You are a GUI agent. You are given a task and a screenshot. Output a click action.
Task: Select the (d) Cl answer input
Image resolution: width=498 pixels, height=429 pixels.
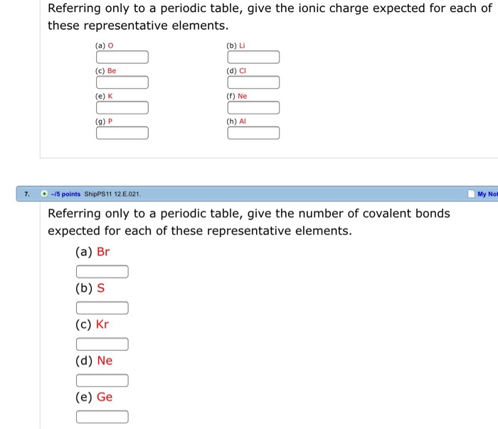253,82
